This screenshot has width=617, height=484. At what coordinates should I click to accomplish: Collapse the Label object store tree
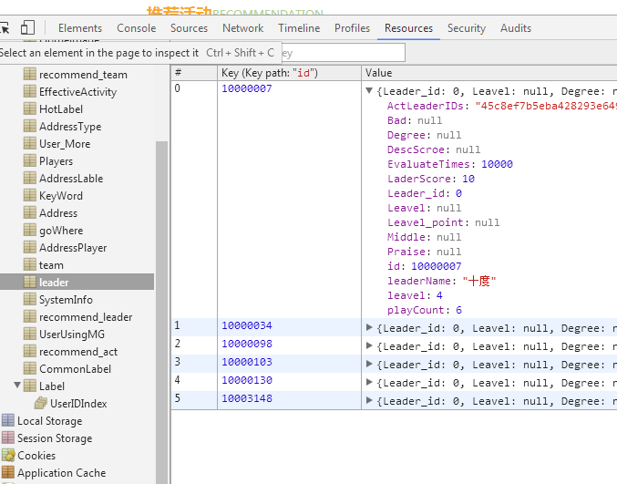[x=17, y=385]
